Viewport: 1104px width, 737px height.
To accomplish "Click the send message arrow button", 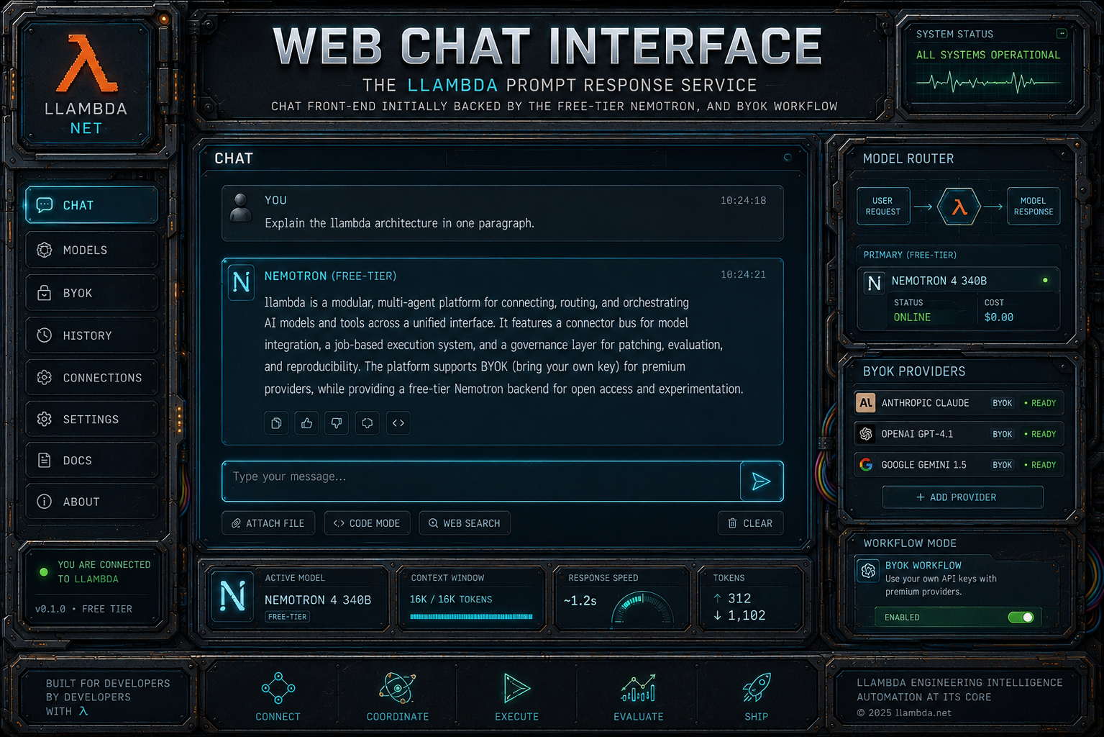I will (761, 481).
